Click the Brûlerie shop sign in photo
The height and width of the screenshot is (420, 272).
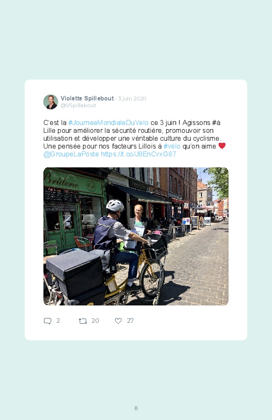pyautogui.click(x=62, y=180)
